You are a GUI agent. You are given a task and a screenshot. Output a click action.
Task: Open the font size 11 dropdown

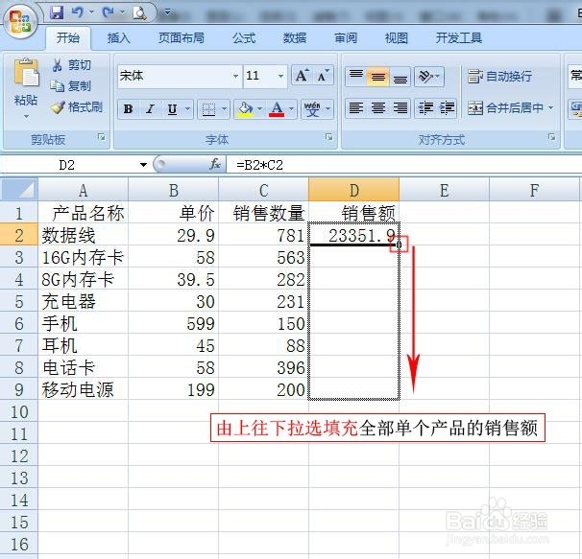(280, 77)
